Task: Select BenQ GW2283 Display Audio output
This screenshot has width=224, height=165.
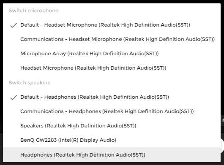Action: pos(112,140)
